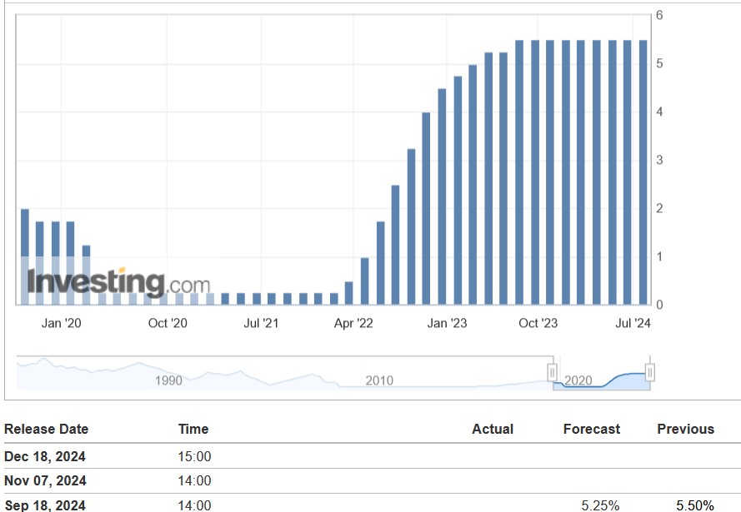Screen dimensions: 741x512
Task: Click the Release Date column header
Action: [47, 429]
